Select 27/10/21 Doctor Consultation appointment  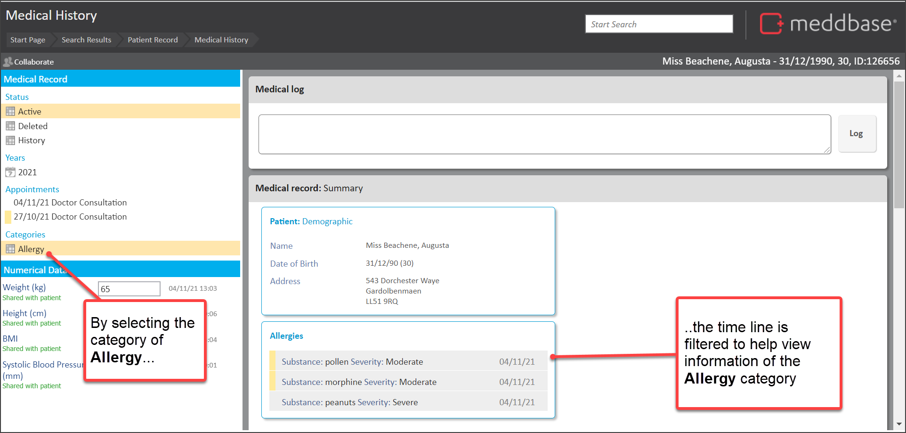[70, 217]
